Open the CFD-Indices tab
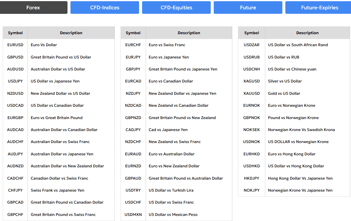This screenshot has height=221, width=351. (x=105, y=7)
